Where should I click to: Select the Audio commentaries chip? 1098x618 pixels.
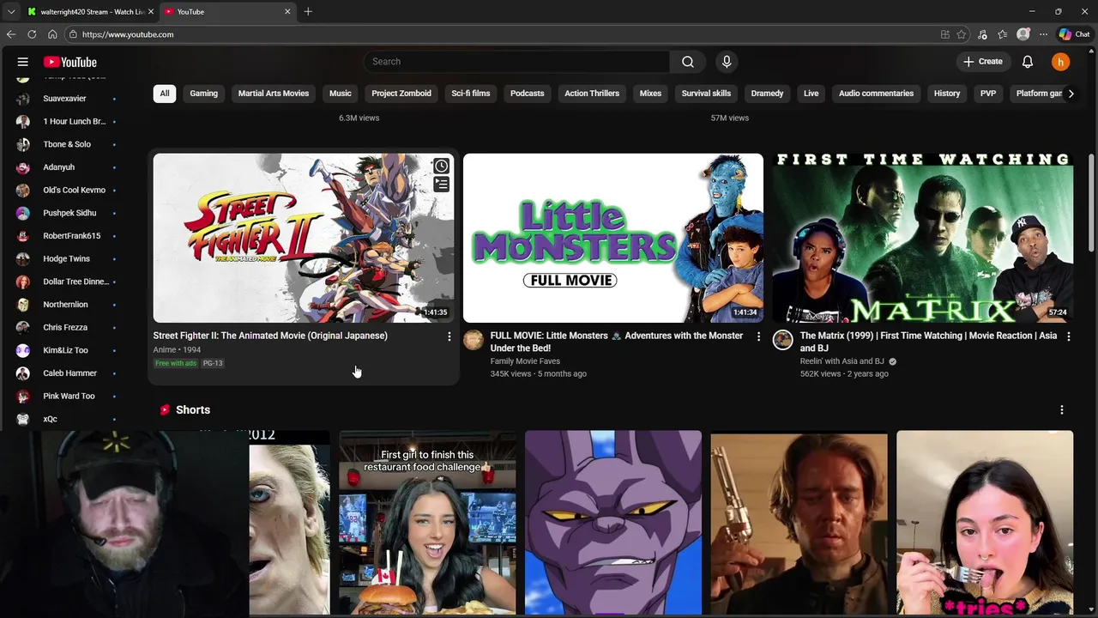[876, 94]
